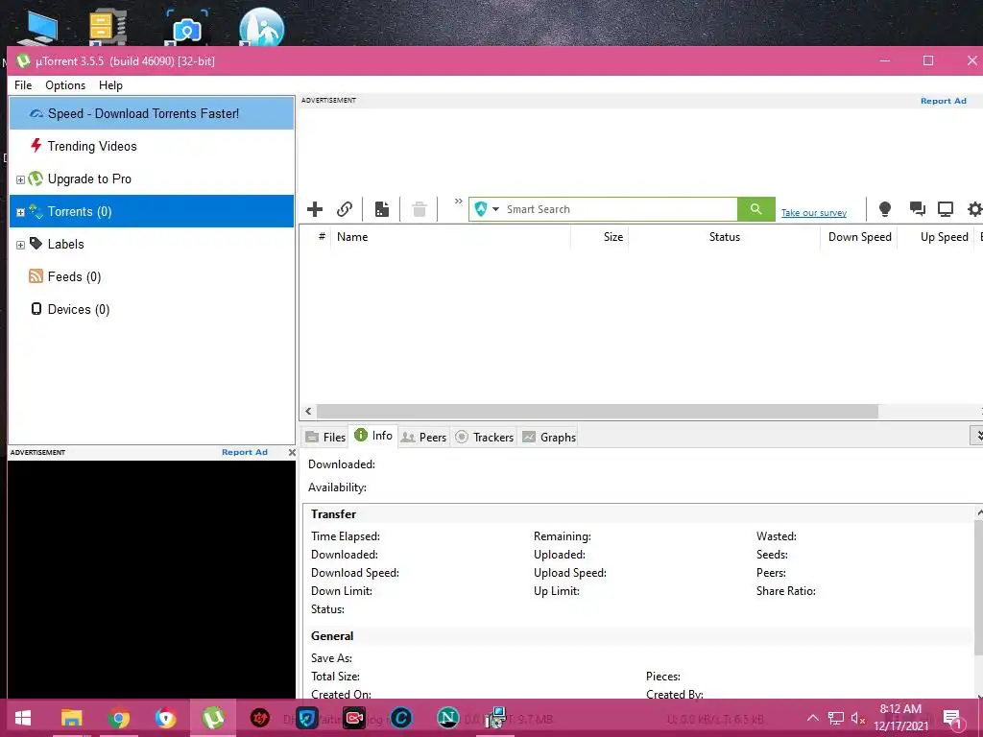The height and width of the screenshot is (737, 983).
Task: Click Report Ad link above torrent list
Action: (x=943, y=101)
